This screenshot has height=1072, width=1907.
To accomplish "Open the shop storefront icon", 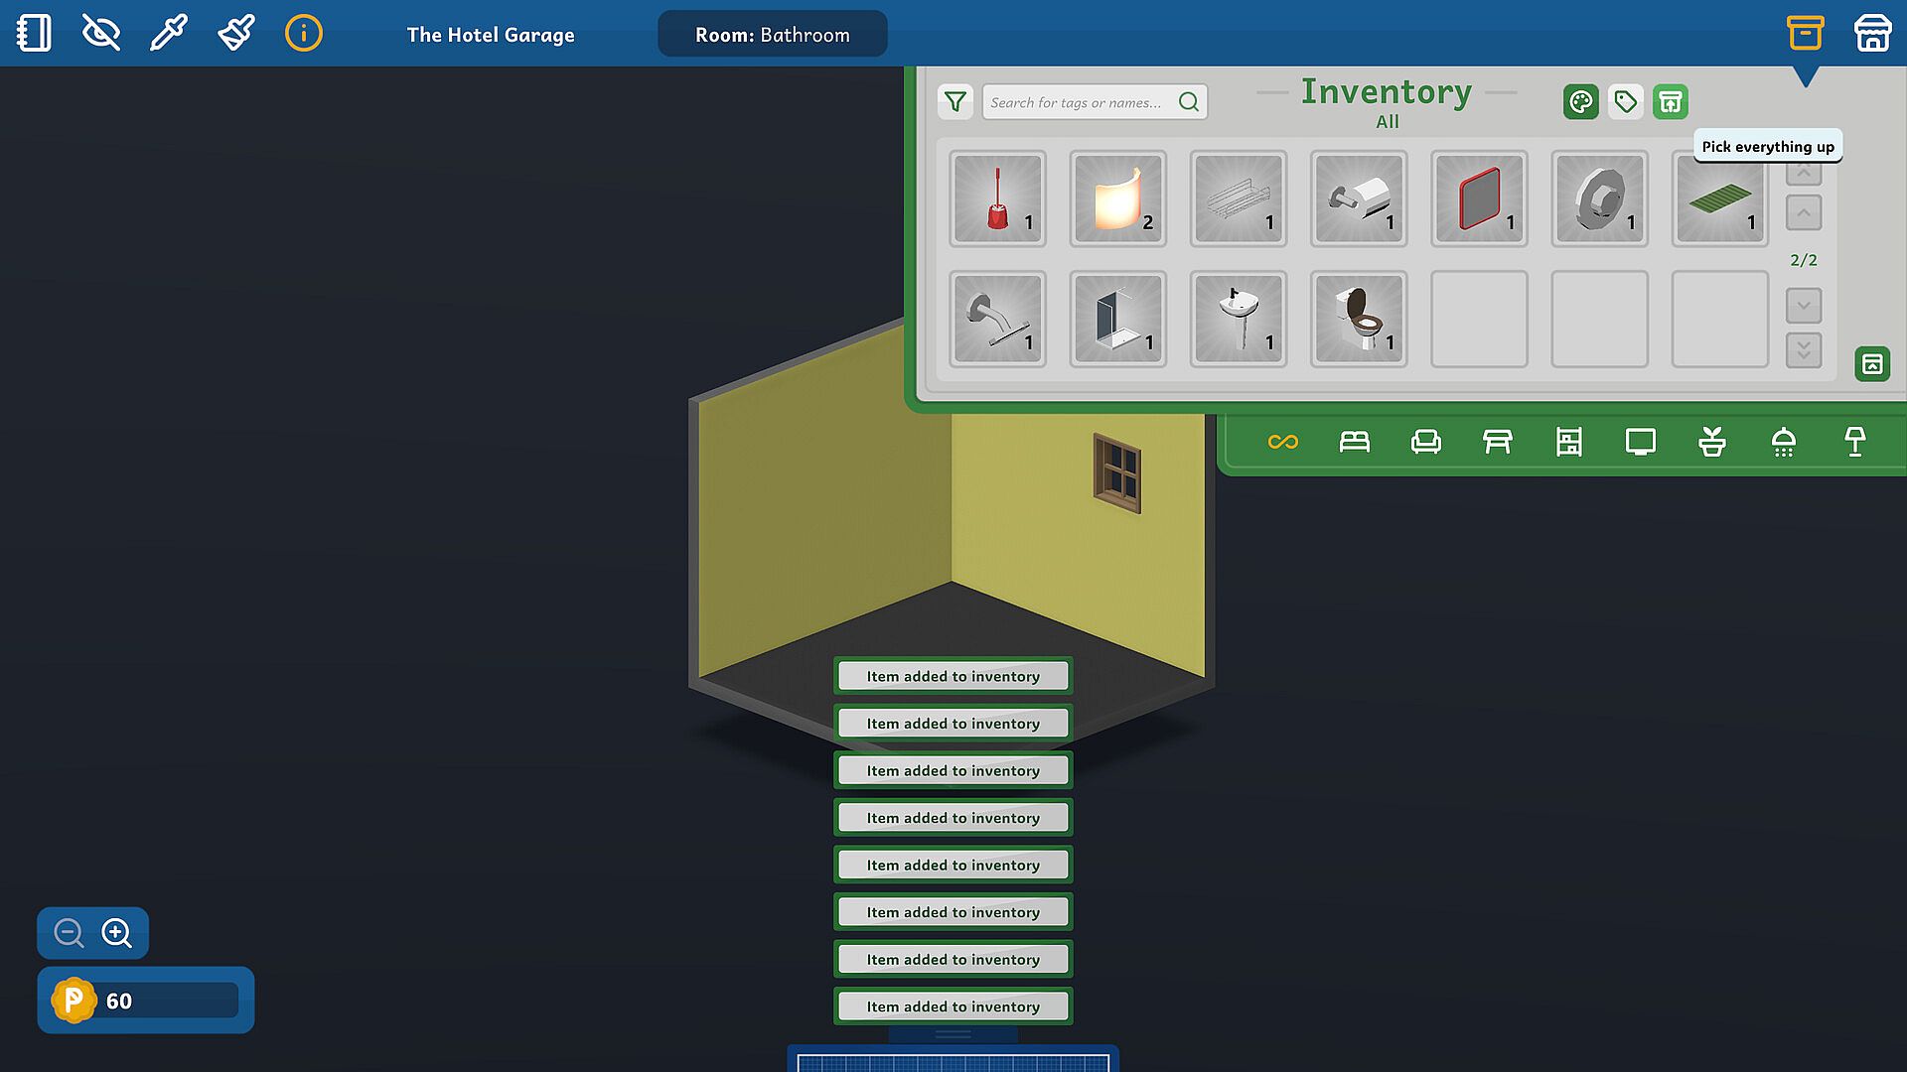I will click(x=1872, y=33).
